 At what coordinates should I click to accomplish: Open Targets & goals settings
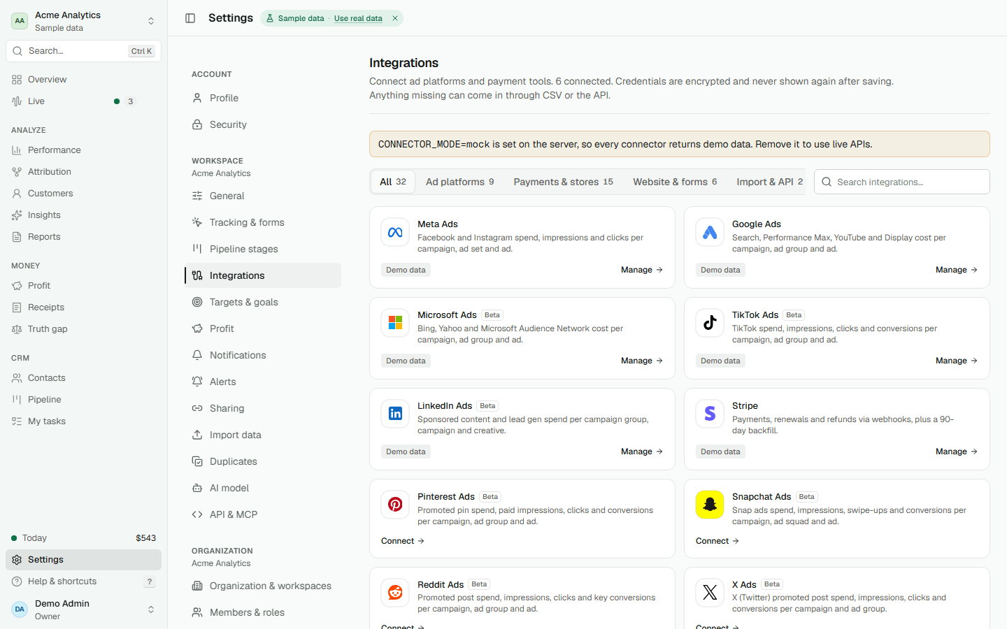click(263, 302)
